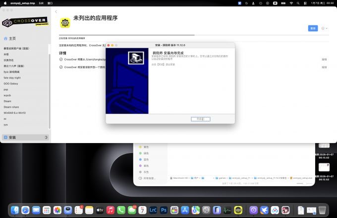Open Final Cut Pro from the Dock
The image size is (337, 218).
[x=174, y=210]
